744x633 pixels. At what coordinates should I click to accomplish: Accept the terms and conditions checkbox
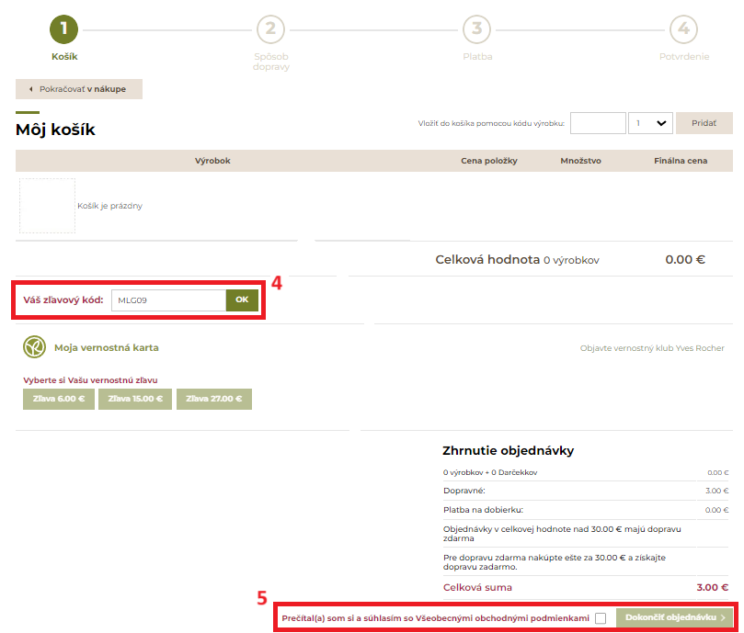pyautogui.click(x=601, y=618)
